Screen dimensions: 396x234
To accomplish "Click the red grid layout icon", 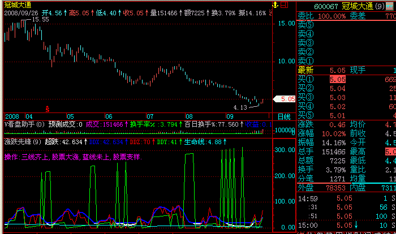I will pos(285,5).
